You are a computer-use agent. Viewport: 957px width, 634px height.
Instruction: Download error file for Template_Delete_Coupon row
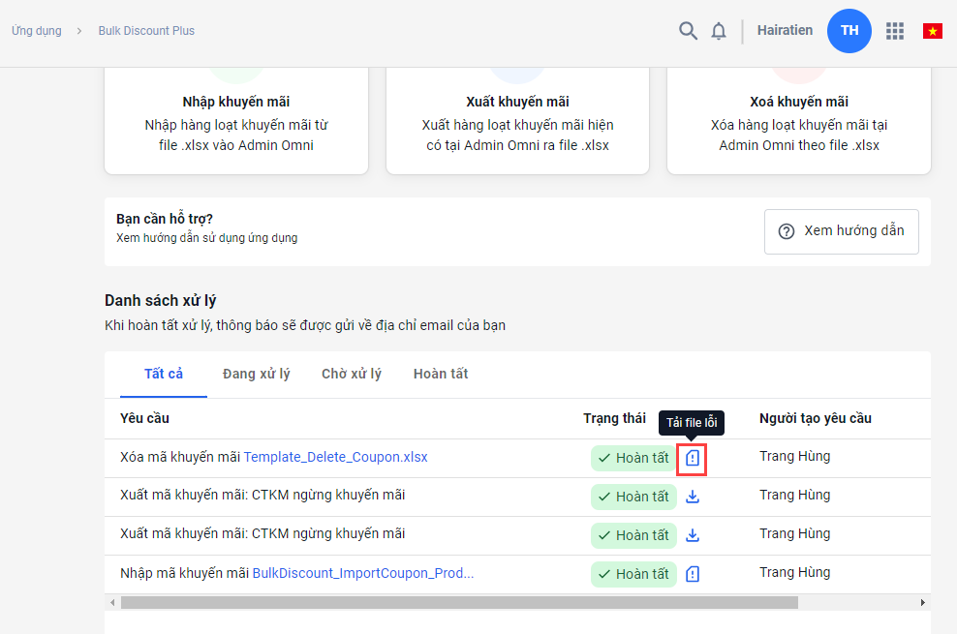[x=693, y=458]
